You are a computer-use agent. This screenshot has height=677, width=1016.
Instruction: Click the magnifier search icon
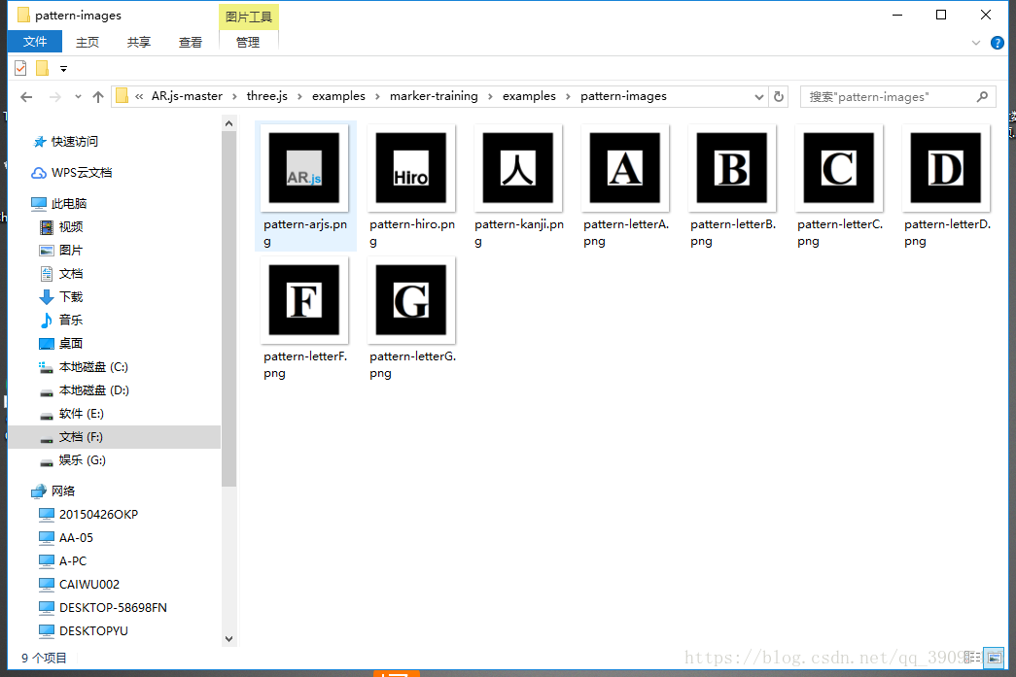pos(982,96)
